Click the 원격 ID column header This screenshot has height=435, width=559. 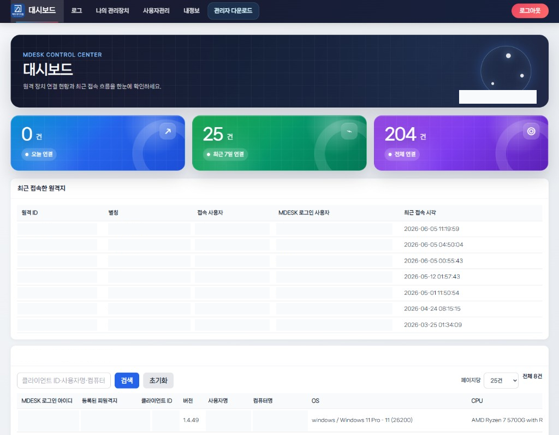(29, 212)
